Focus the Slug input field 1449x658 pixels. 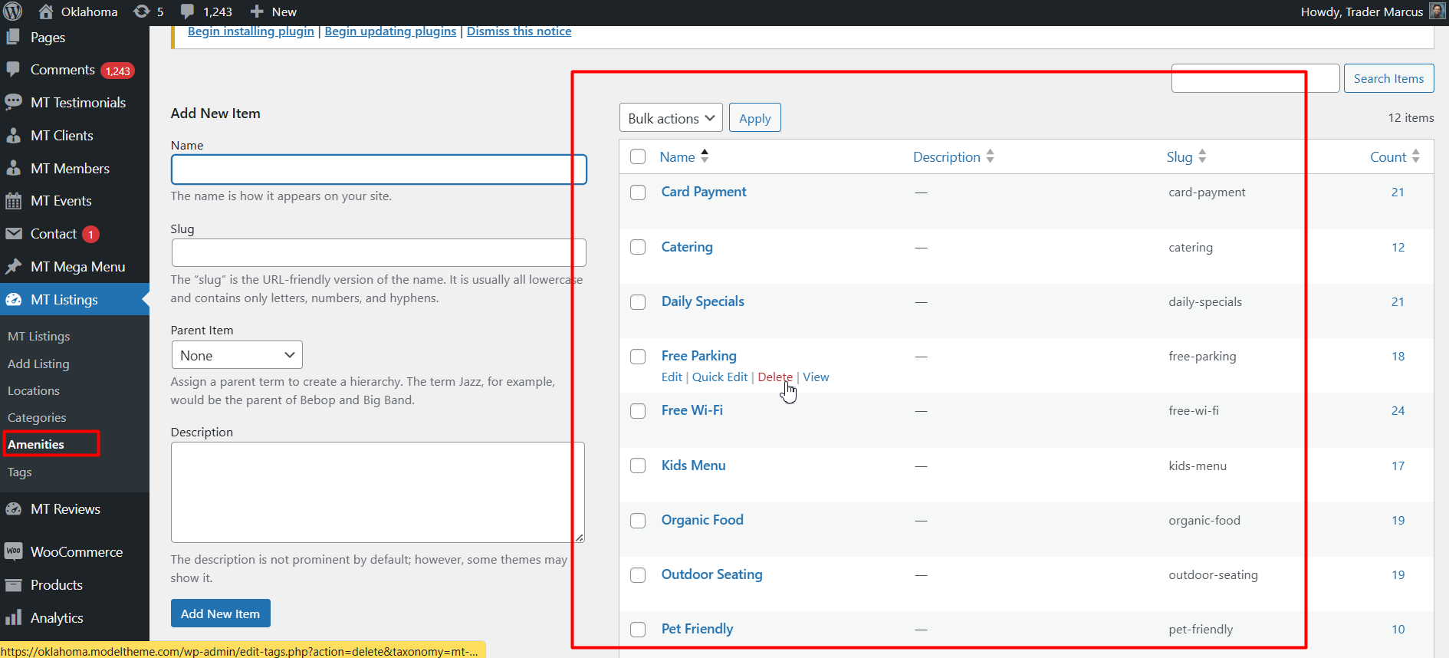point(379,253)
